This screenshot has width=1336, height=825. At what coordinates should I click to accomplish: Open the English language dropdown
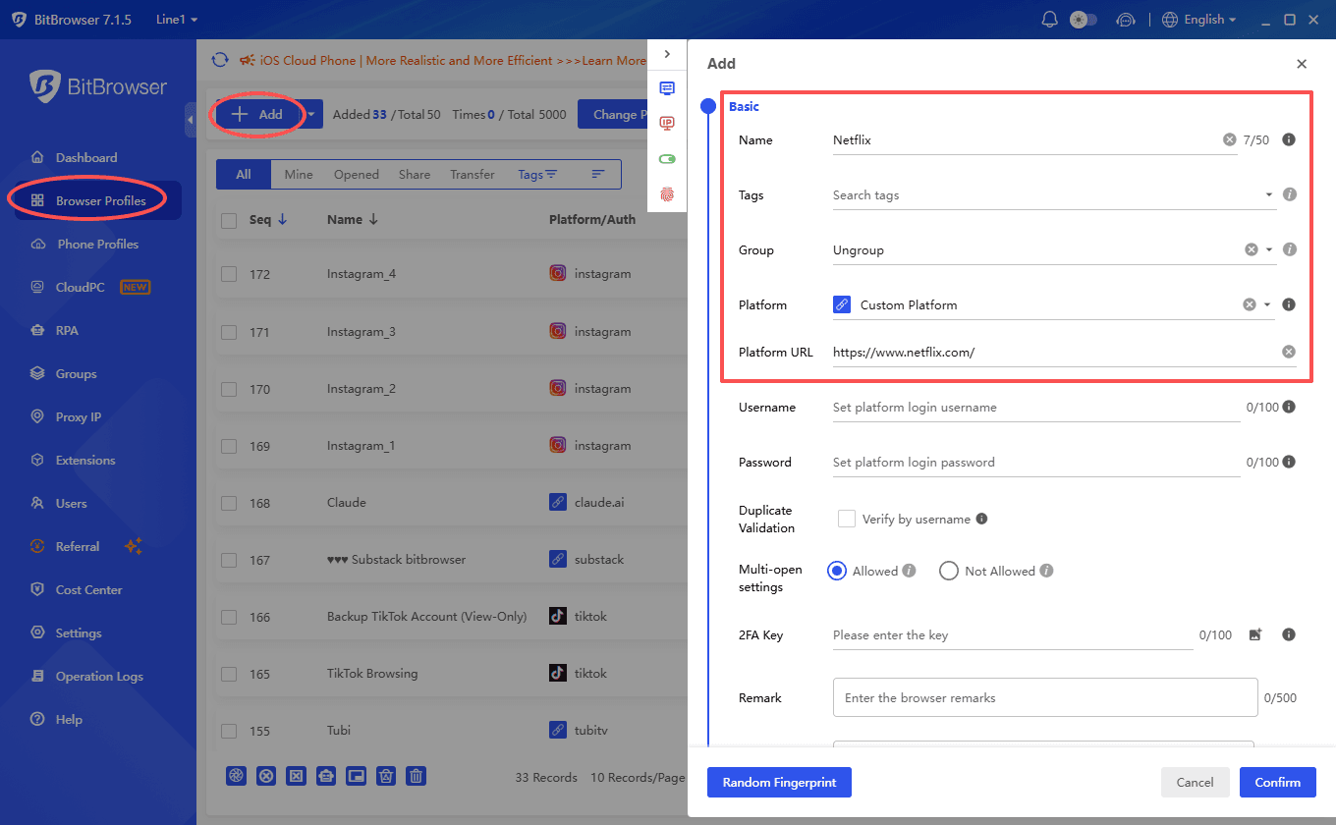[x=1198, y=20]
